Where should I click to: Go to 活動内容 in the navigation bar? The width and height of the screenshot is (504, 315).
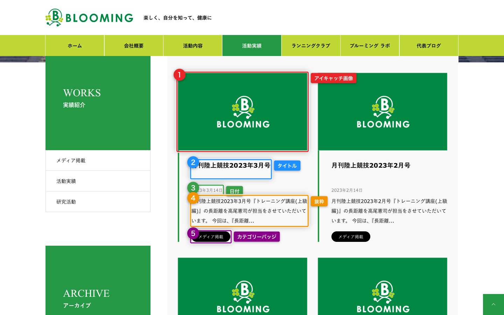point(193,45)
